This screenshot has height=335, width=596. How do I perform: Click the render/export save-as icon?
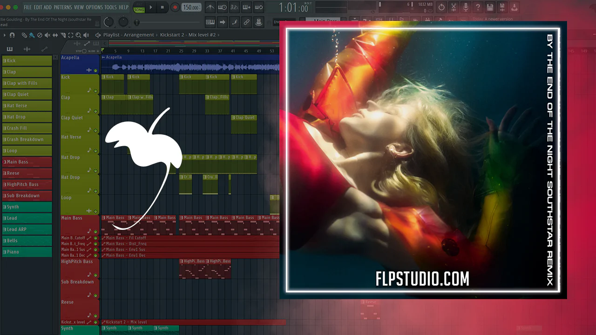point(502,7)
